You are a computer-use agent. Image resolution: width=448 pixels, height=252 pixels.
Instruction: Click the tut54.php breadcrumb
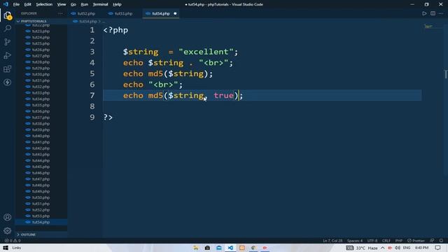click(x=88, y=22)
